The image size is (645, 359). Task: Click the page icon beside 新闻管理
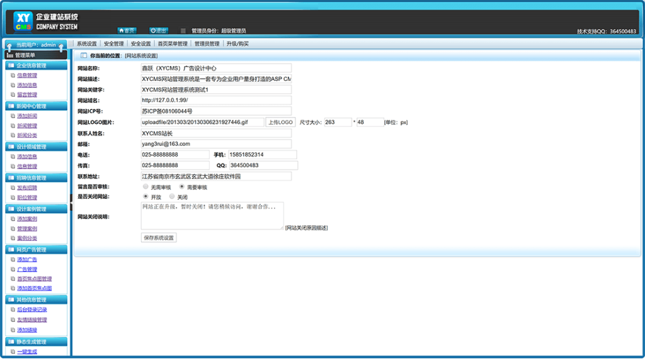pos(13,126)
